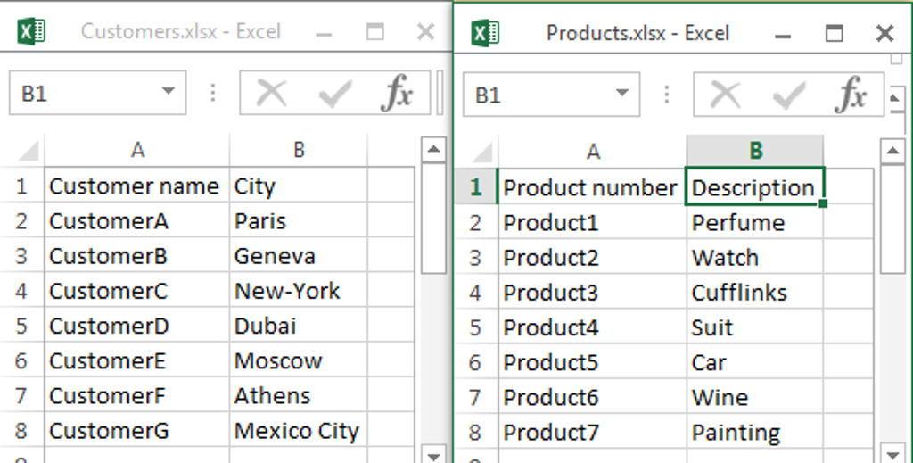The width and height of the screenshot is (913, 463).
Task: Click vertical scrollbar thumb in Products sheet
Action: (x=893, y=219)
